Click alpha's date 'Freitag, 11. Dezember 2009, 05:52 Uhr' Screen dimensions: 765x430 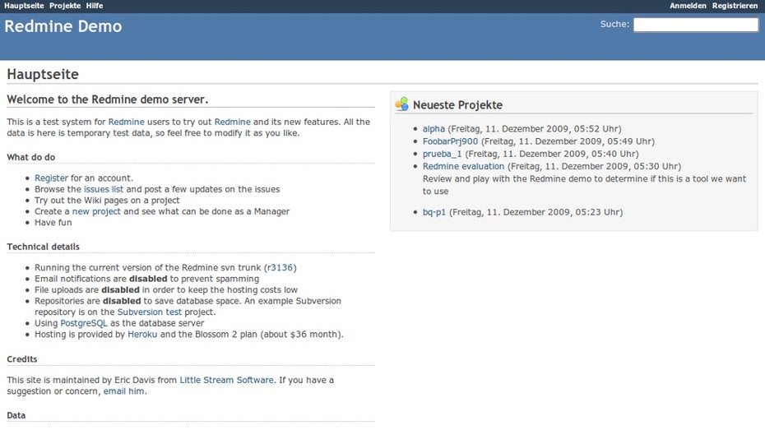(535, 129)
